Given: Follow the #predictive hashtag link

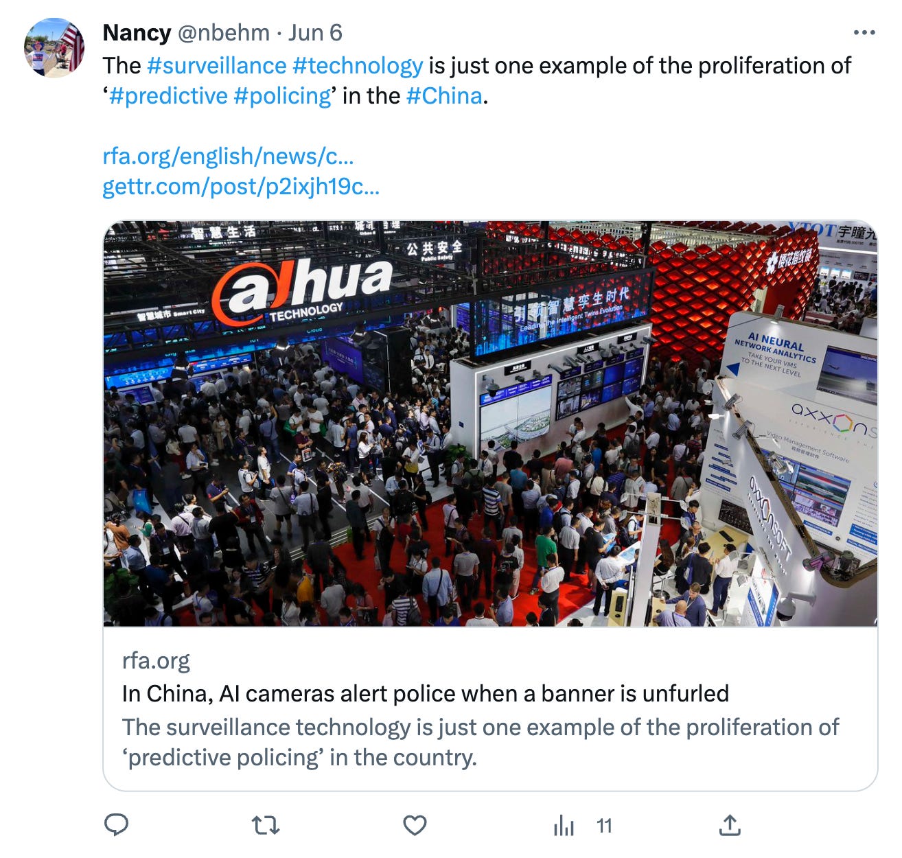Looking at the screenshot, I should click(x=168, y=95).
